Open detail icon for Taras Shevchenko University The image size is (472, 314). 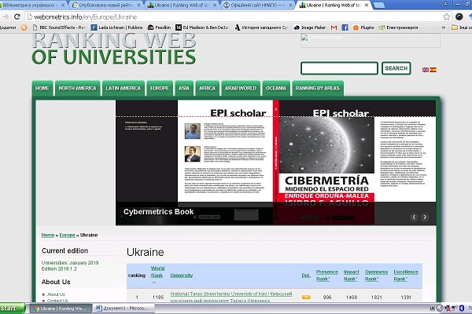tap(306, 297)
